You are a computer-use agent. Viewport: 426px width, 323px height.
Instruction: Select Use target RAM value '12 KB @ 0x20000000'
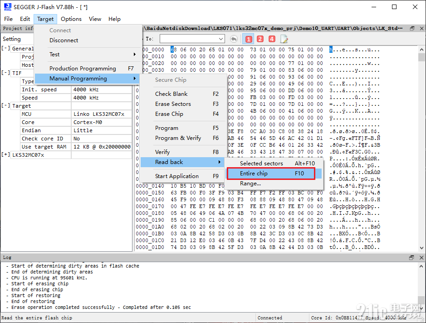pyautogui.click(x=102, y=147)
